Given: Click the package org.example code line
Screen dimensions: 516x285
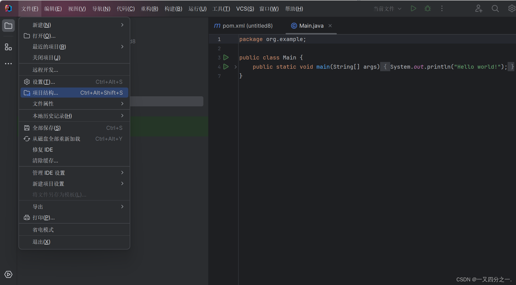Looking at the screenshot, I should click(273, 39).
